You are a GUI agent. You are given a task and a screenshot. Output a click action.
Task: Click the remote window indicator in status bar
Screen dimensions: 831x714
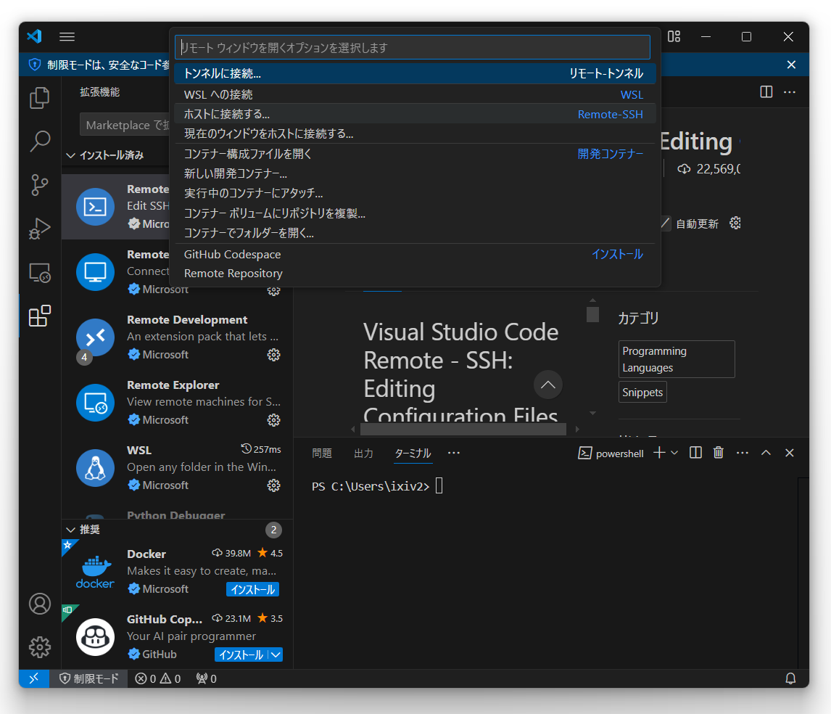[x=34, y=678]
